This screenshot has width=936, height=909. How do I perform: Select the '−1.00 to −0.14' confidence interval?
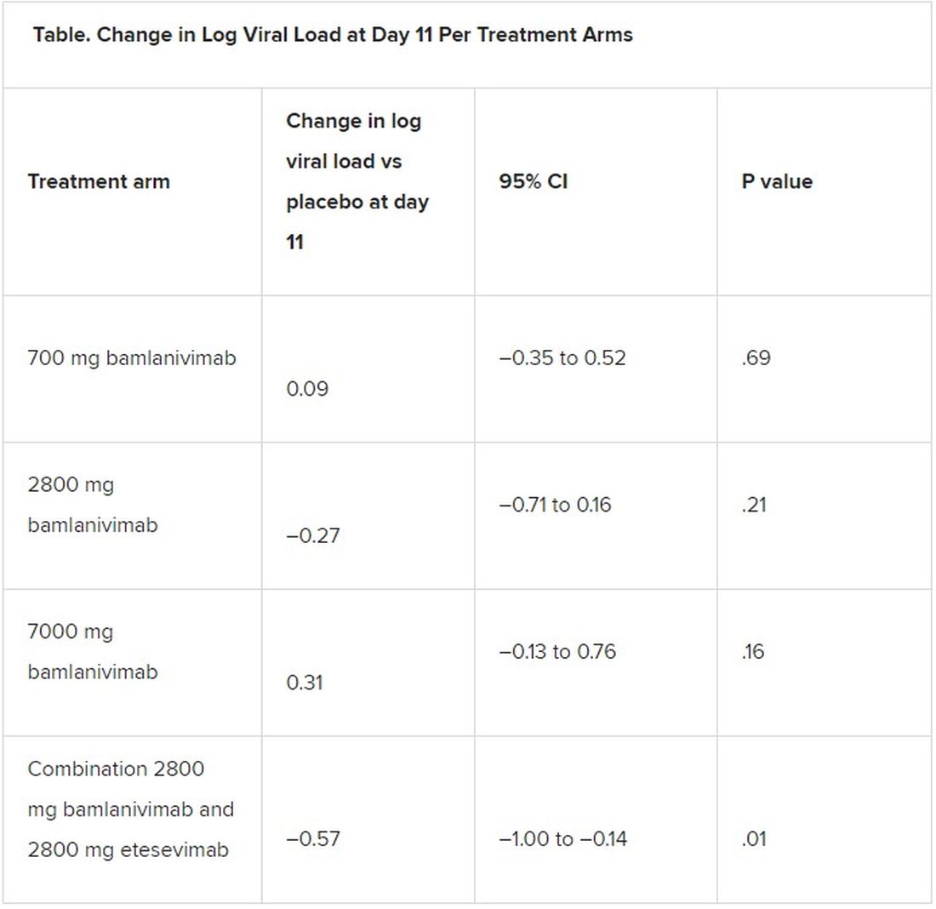(x=563, y=838)
